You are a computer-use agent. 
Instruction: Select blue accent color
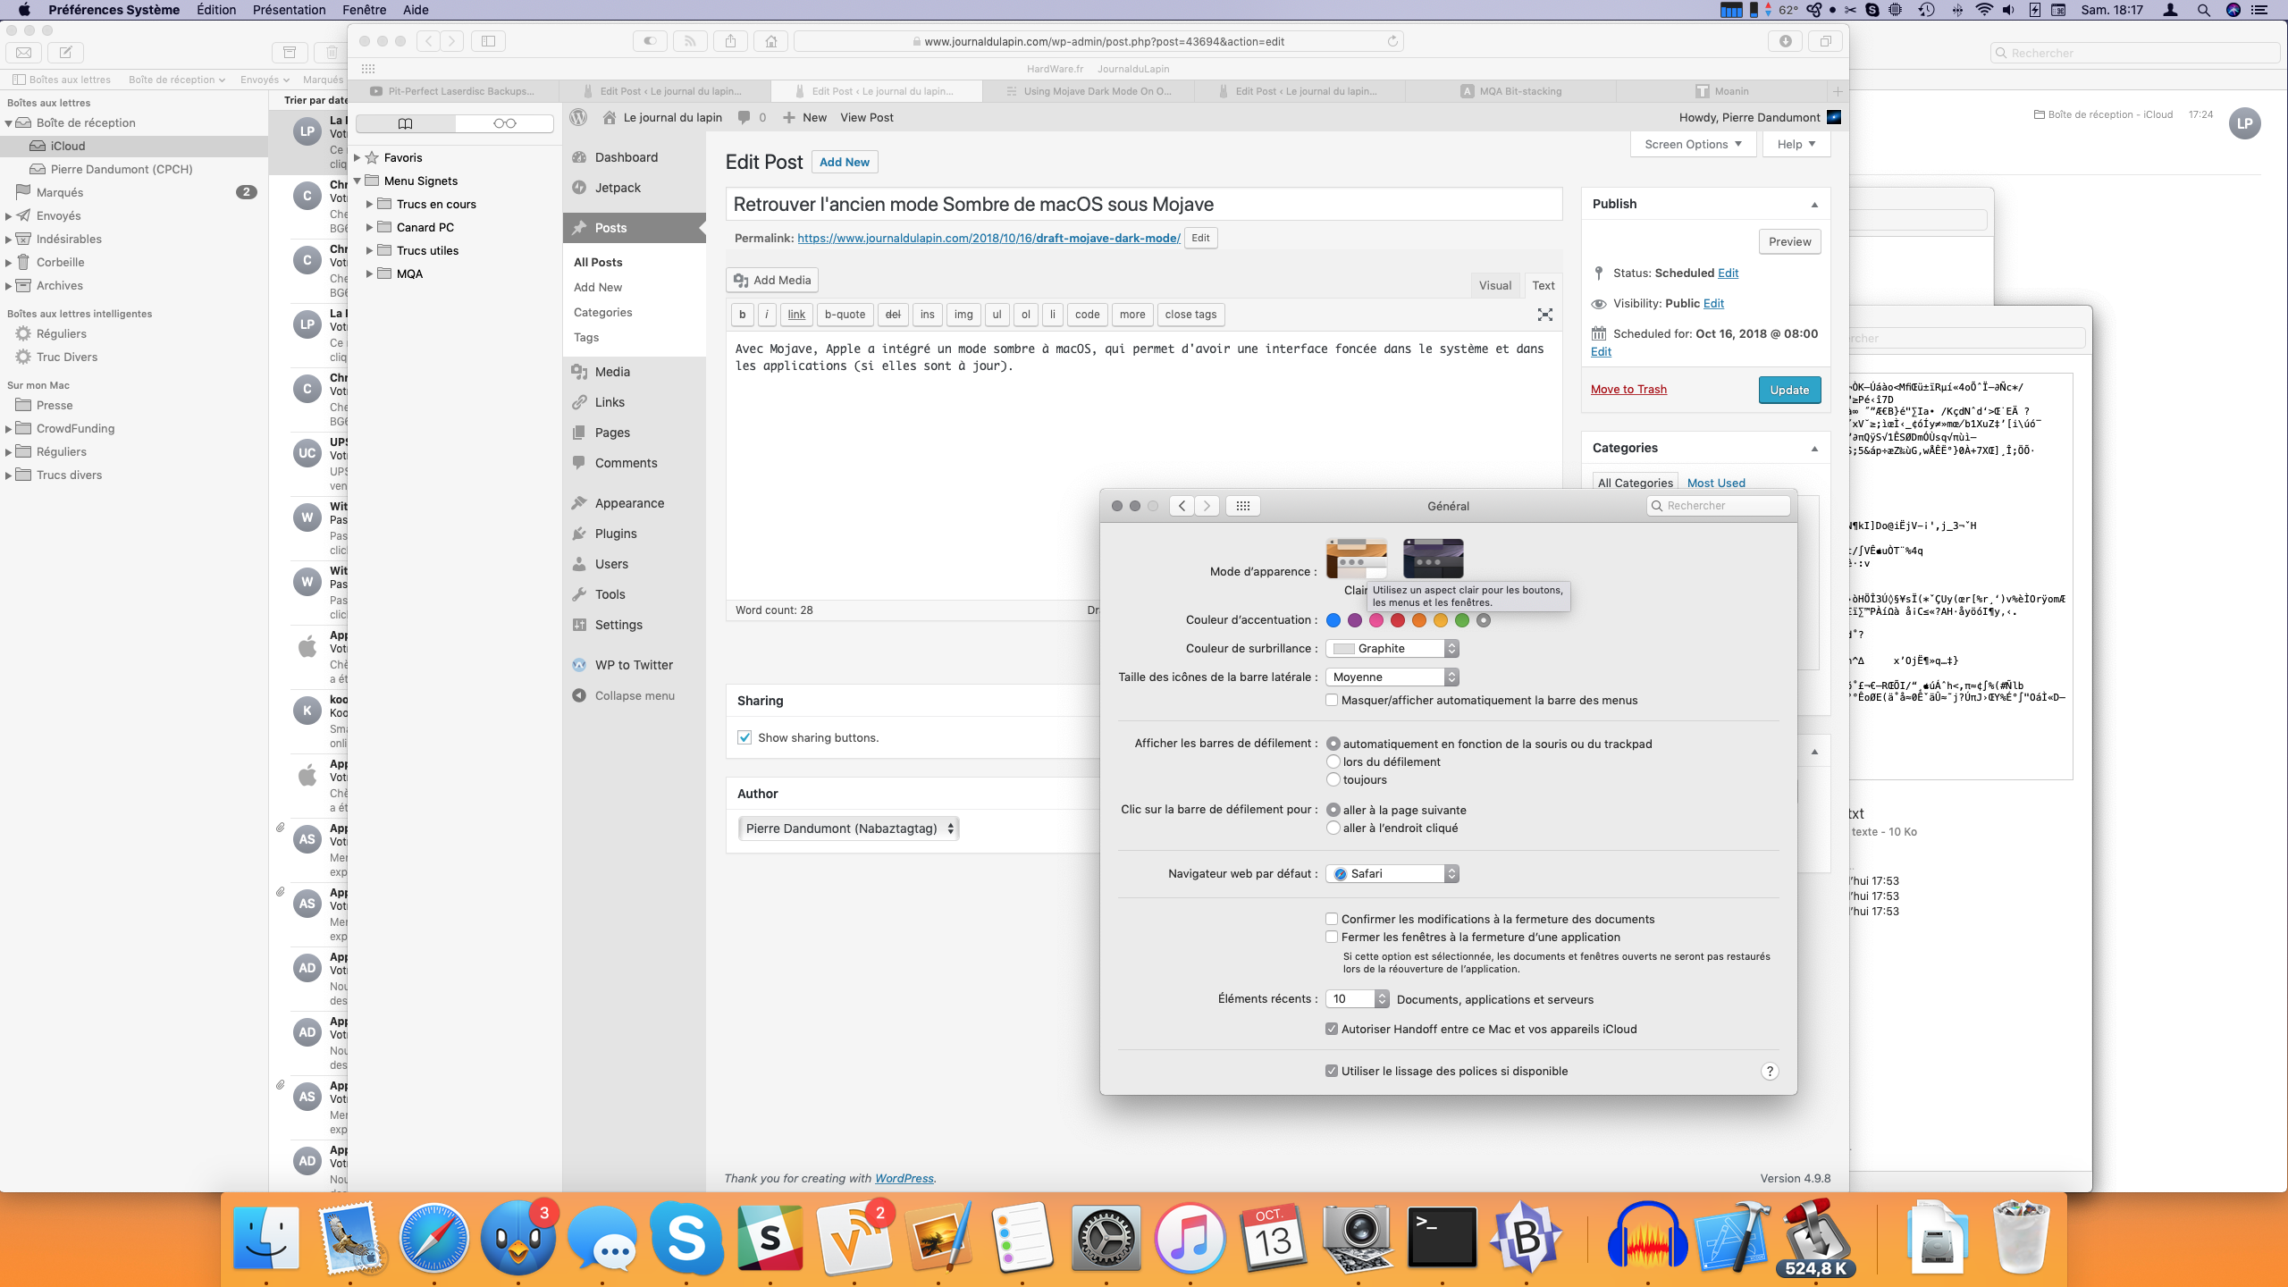click(1333, 620)
